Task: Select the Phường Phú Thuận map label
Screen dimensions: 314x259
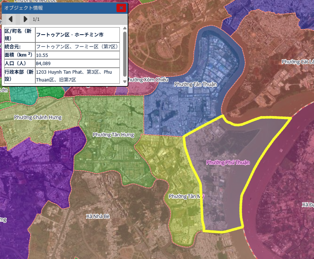Action: (x=228, y=162)
